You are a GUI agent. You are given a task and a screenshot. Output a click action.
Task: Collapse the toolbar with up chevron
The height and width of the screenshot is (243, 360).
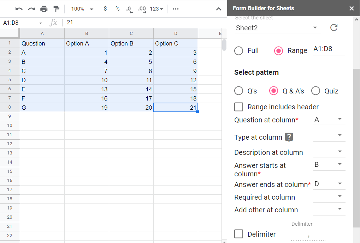(219, 9)
